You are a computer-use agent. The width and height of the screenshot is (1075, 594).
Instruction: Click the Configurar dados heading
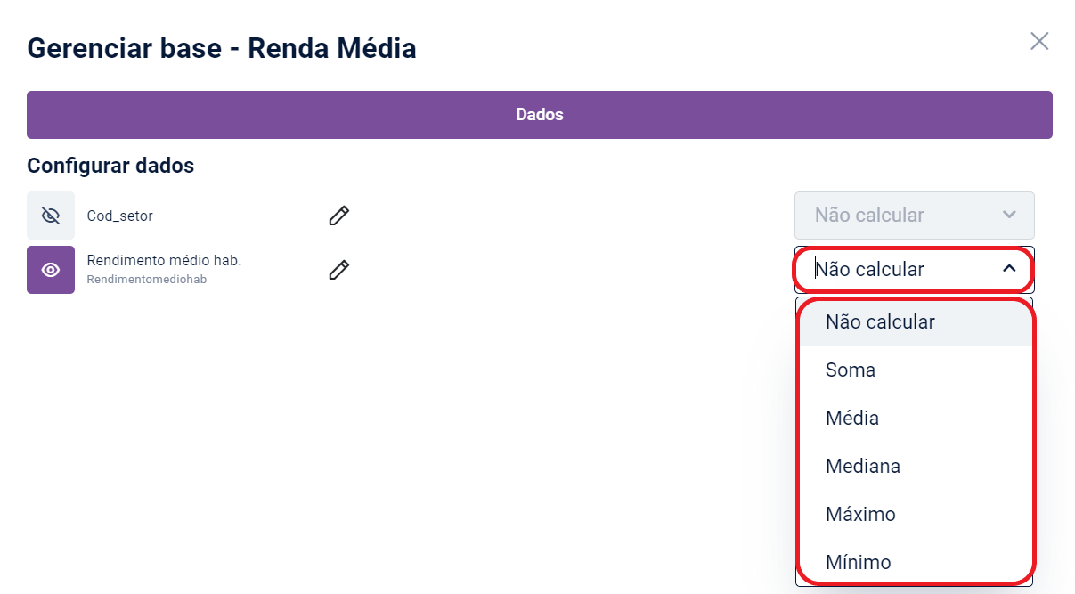coord(110,166)
